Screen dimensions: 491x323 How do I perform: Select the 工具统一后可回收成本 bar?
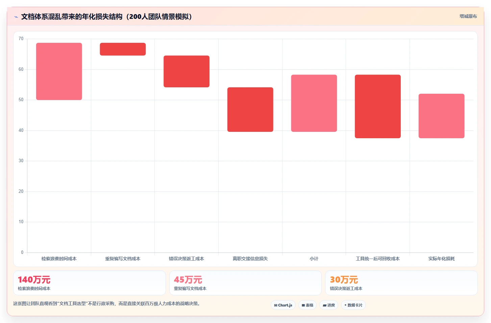378,107
